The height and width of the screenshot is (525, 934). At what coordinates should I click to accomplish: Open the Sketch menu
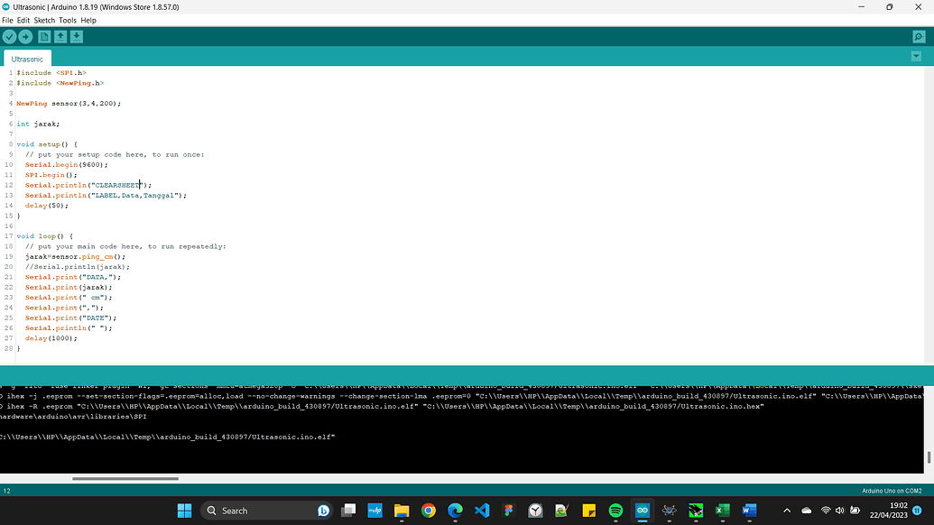[x=42, y=19]
